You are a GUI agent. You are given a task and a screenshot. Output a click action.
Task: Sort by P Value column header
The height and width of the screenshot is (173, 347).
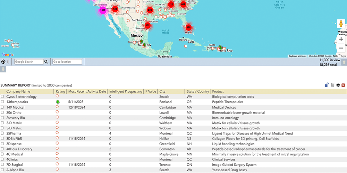pyautogui.click(x=151, y=91)
